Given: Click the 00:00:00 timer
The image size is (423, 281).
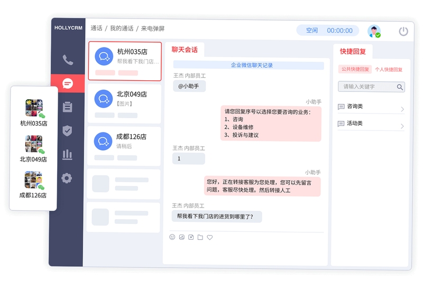Looking at the screenshot, I should click(339, 31).
